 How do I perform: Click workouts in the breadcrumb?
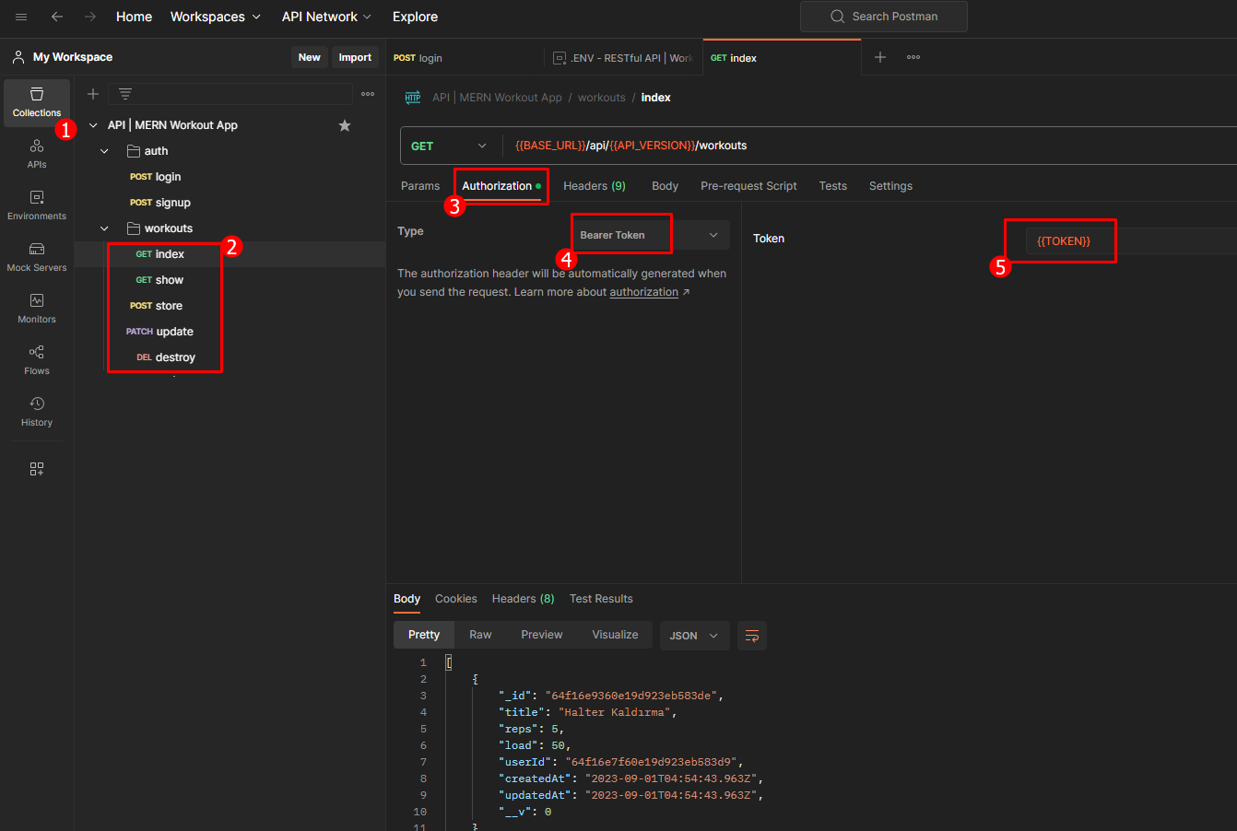pos(602,98)
